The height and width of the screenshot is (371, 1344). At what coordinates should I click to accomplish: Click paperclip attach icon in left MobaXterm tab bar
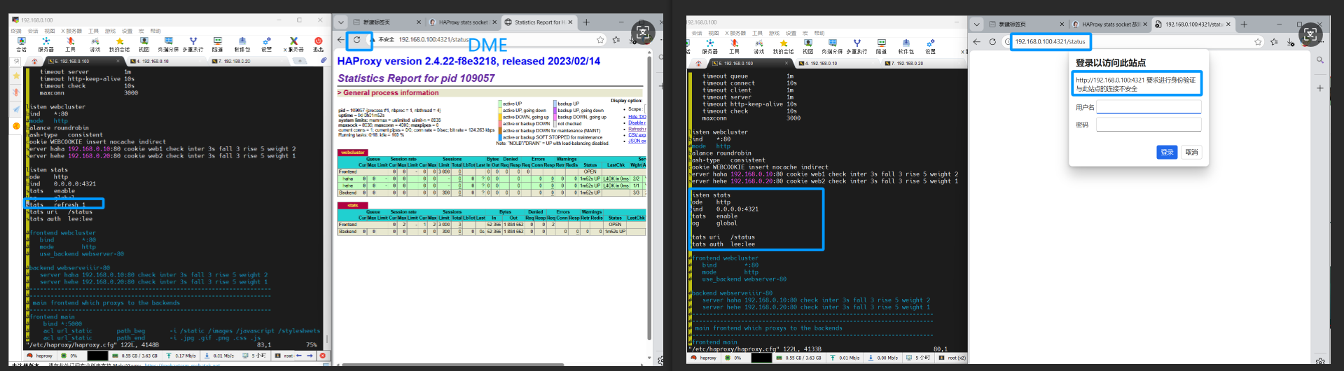point(324,61)
